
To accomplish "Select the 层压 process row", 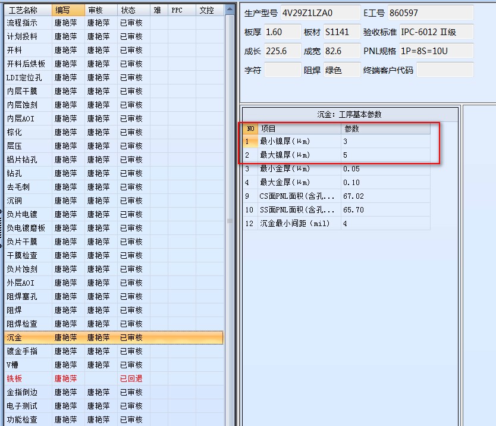I will click(x=114, y=146).
